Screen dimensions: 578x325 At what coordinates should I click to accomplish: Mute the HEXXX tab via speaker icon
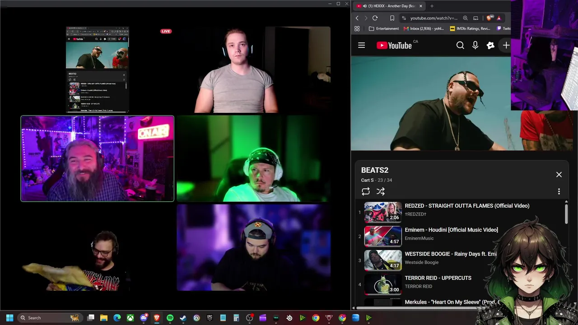click(364, 6)
